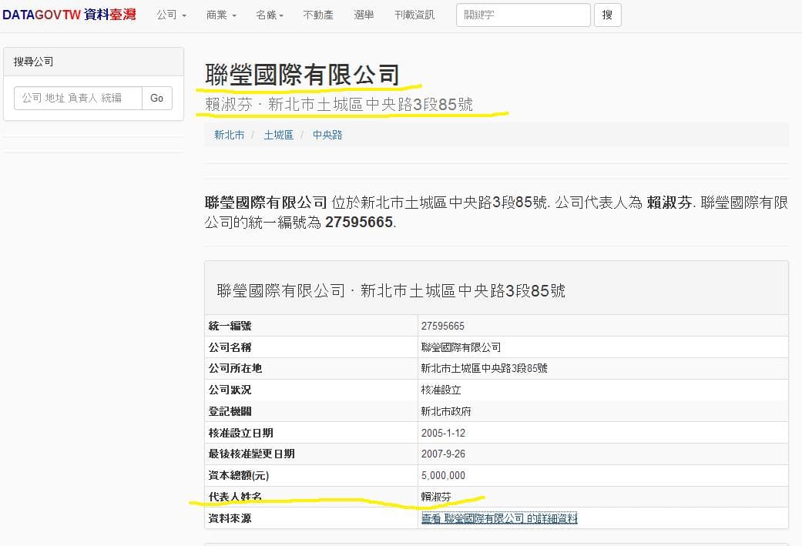Click the 搜尋公司 panel title

33,62
